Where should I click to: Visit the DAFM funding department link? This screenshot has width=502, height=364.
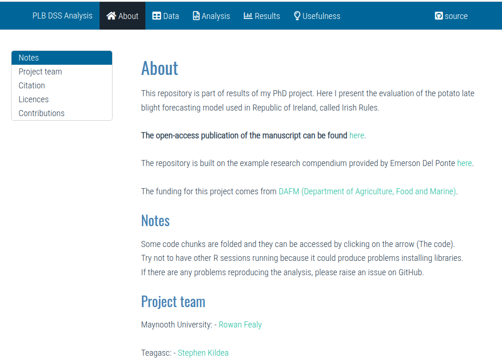pyautogui.click(x=368, y=191)
